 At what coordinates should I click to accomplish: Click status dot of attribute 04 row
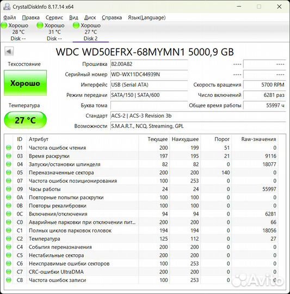[x=9, y=164]
